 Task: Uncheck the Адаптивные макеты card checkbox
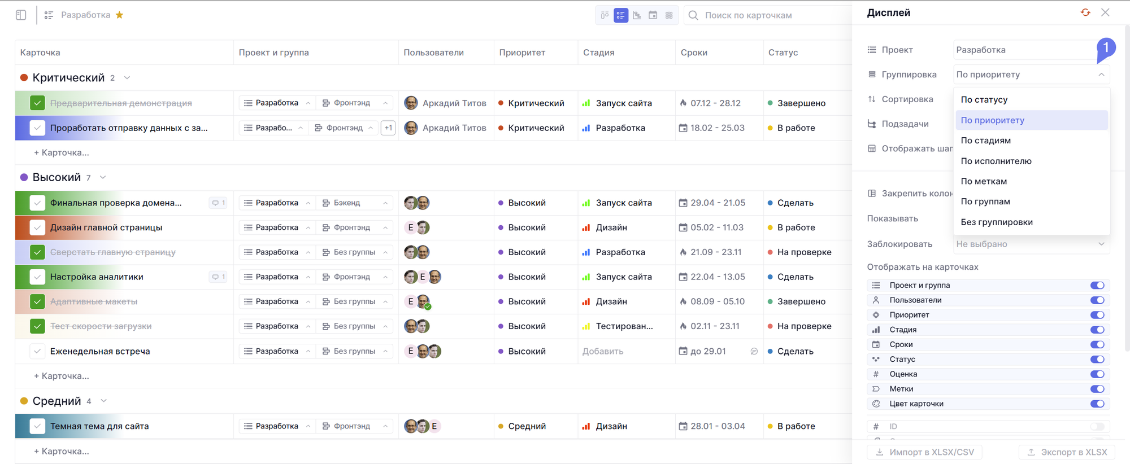tap(37, 301)
